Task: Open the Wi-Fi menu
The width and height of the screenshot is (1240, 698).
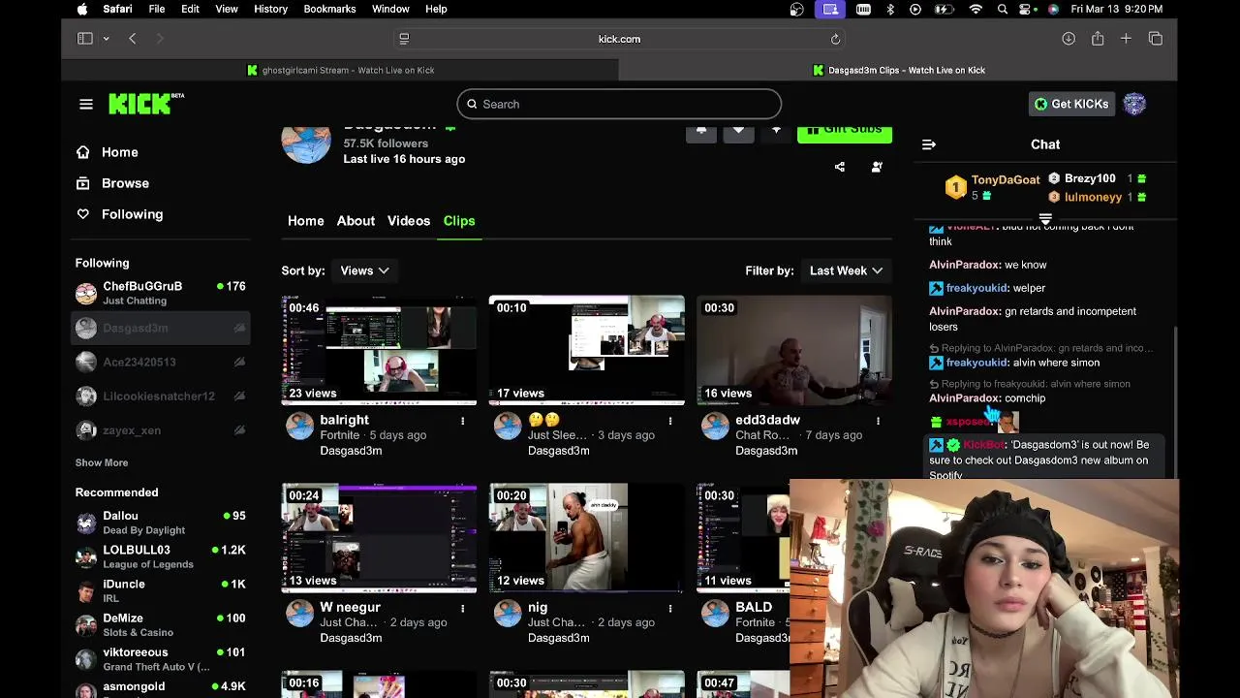Action: coord(976,9)
